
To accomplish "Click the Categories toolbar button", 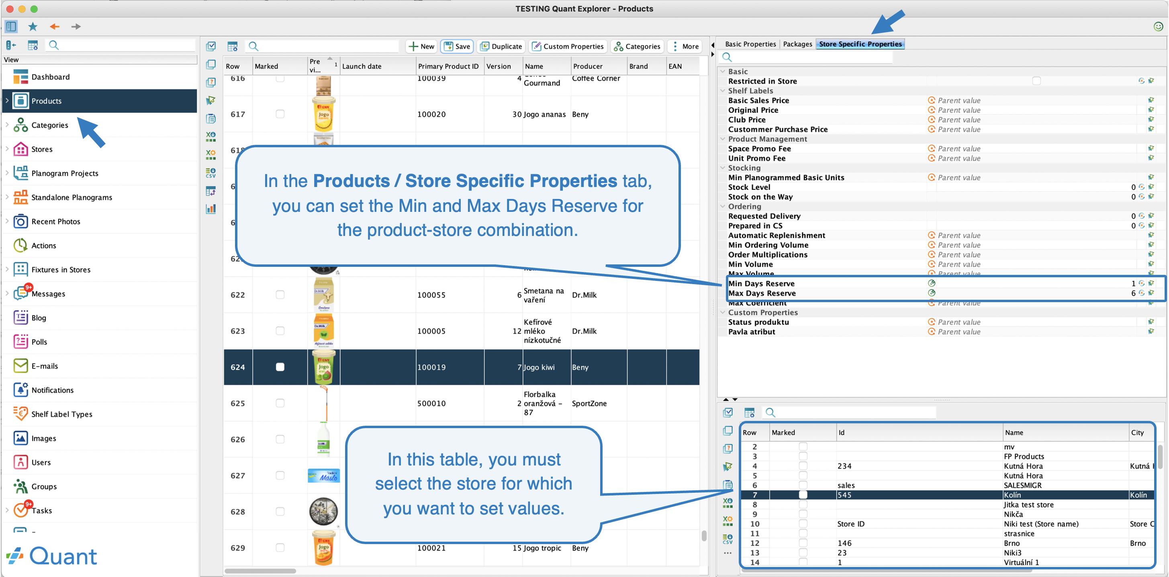I will 637,46.
